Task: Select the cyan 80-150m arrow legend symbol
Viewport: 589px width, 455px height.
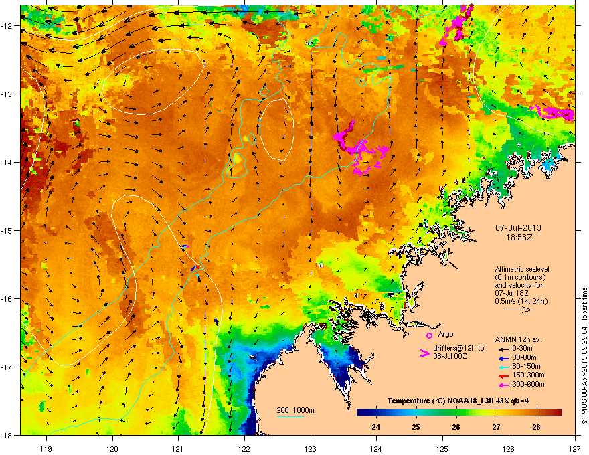Action: click(x=504, y=367)
